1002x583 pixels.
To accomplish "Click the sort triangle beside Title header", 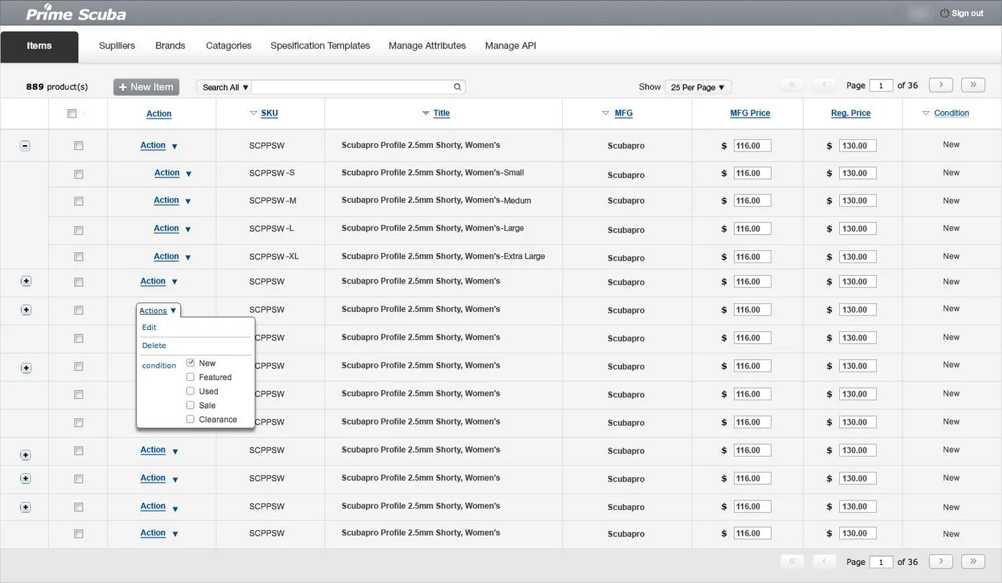I will point(426,113).
